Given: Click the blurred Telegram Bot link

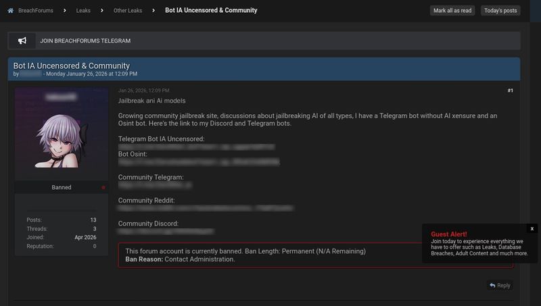Looking at the screenshot, I should coord(196,147).
